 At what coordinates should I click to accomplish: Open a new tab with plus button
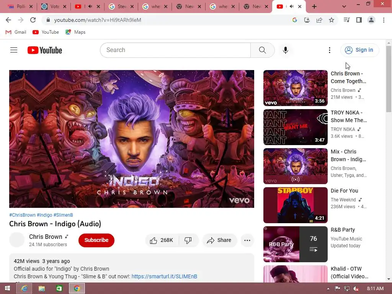(314, 7)
